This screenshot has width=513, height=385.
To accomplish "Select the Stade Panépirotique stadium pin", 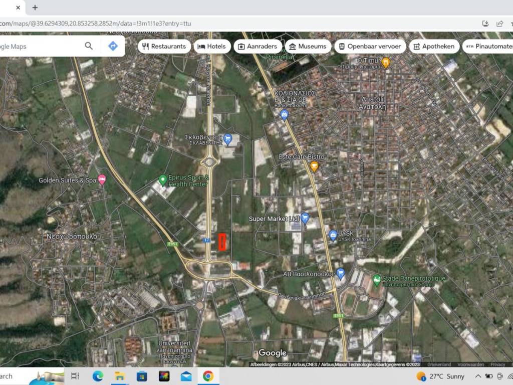I will [x=377, y=279].
